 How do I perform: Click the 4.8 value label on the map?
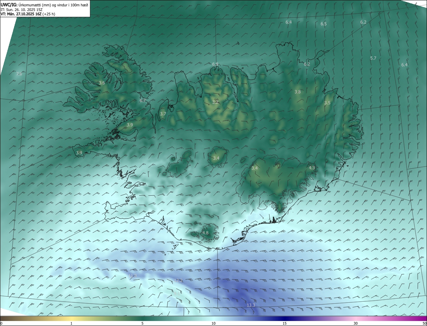(x=205, y=233)
